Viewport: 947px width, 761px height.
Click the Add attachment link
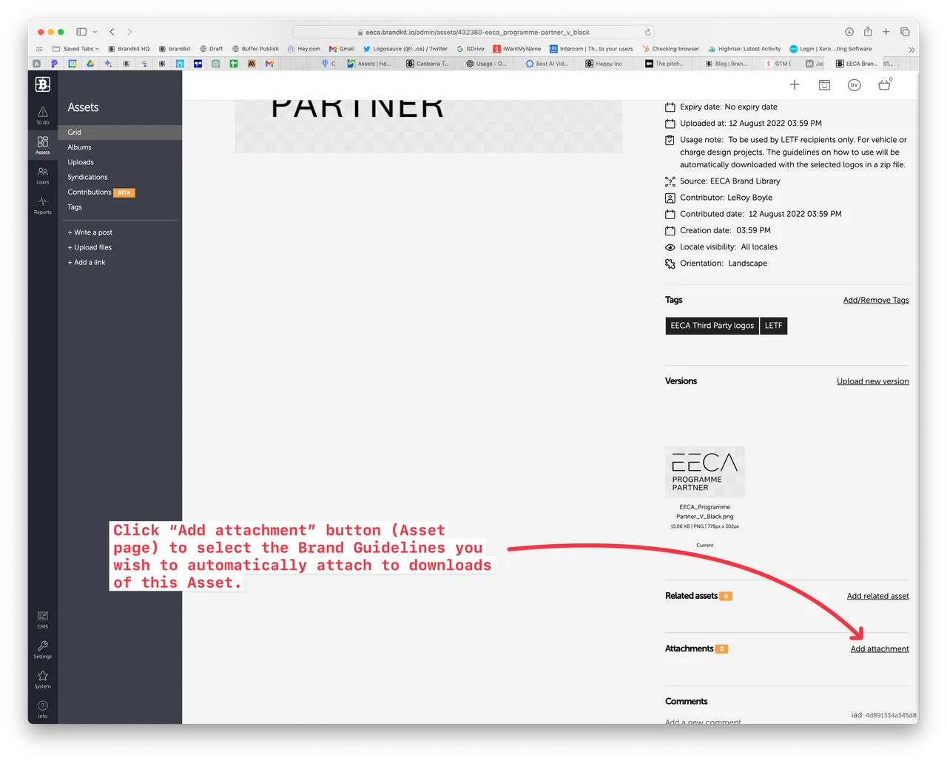coord(880,649)
